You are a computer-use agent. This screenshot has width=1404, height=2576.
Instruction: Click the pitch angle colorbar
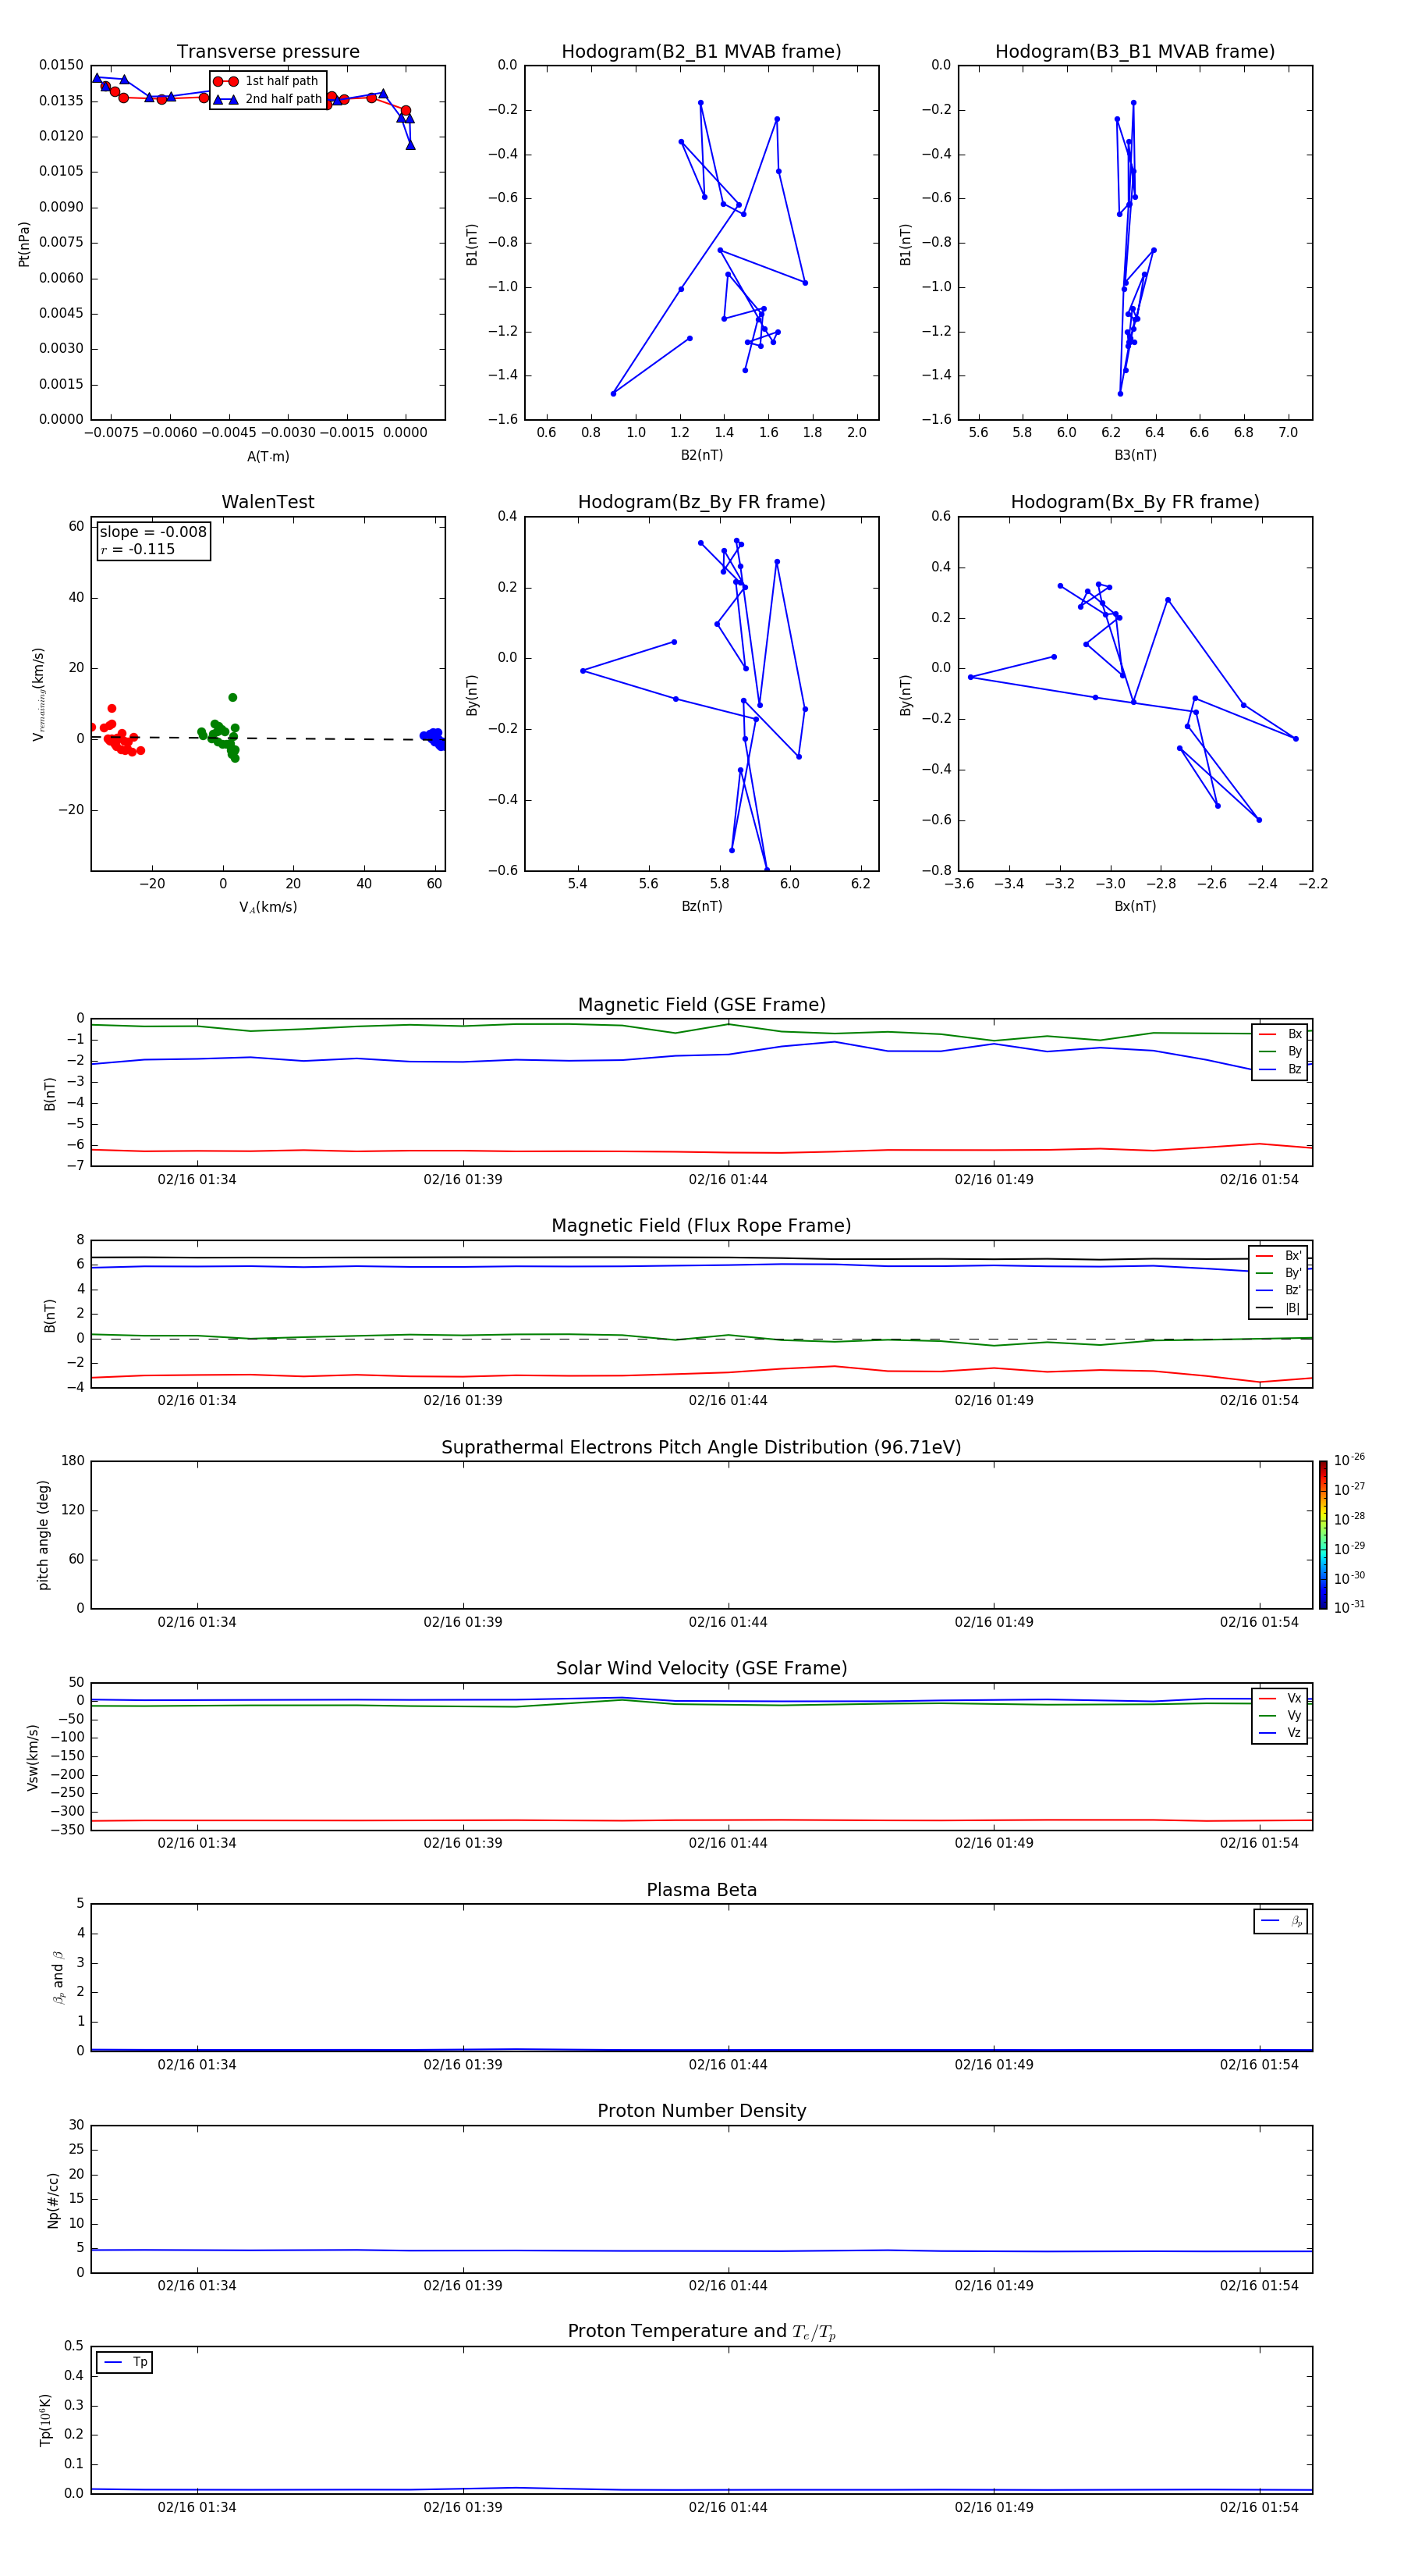(x=1323, y=1535)
